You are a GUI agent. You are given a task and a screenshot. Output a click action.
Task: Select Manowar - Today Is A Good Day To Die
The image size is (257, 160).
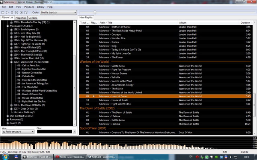pos(166,50)
